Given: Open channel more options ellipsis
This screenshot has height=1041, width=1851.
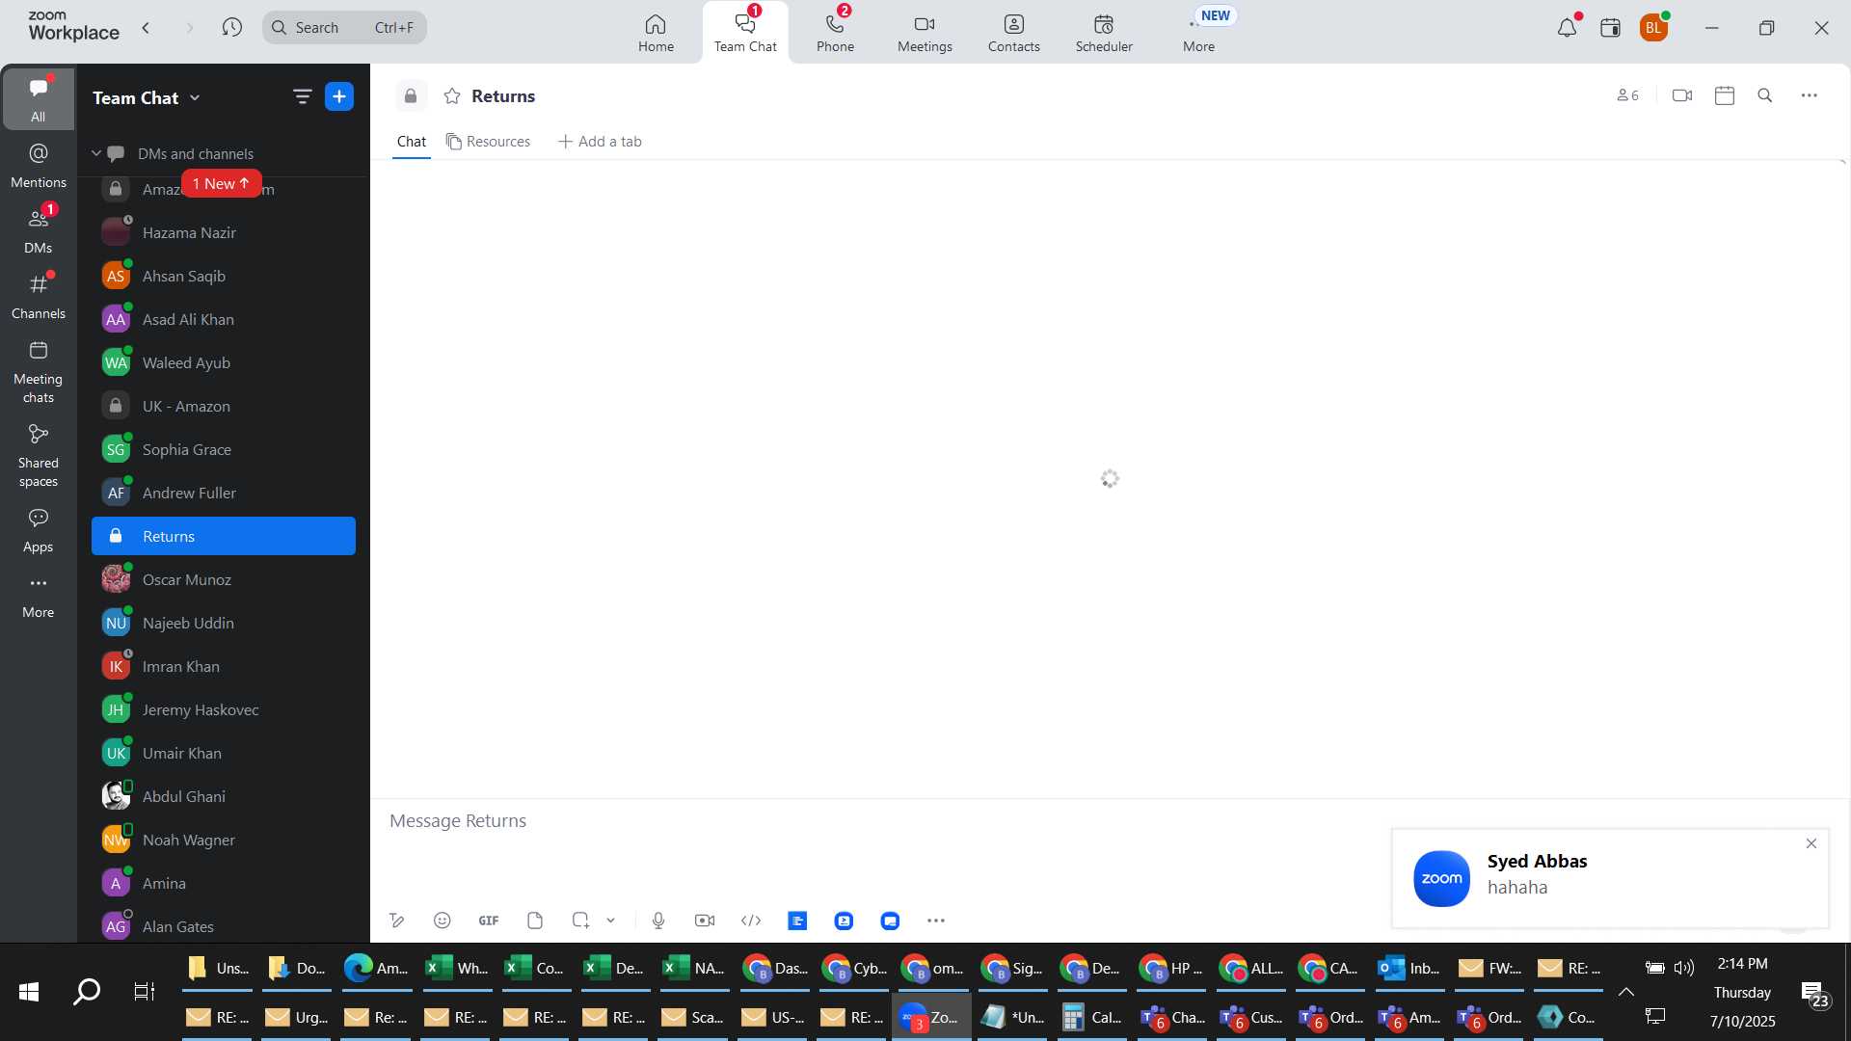Looking at the screenshot, I should [1810, 95].
